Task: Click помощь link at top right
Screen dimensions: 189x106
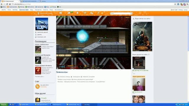Action: pyautogui.click(x=180, y=10)
